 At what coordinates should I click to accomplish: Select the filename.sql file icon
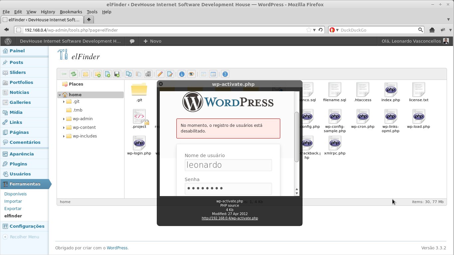click(x=335, y=90)
